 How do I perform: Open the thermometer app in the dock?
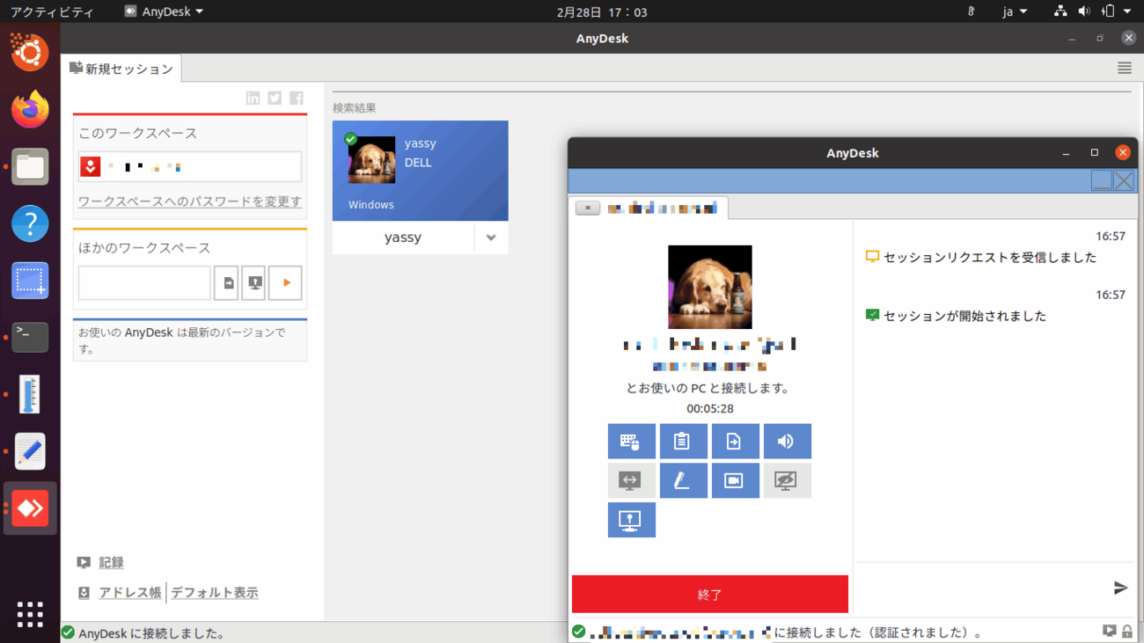(x=30, y=395)
